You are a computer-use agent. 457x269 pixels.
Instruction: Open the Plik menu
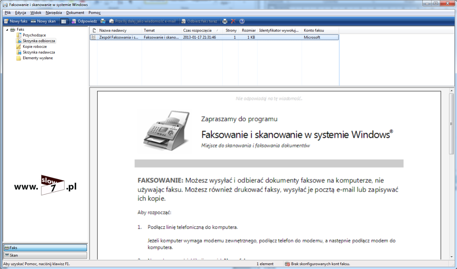click(x=8, y=13)
